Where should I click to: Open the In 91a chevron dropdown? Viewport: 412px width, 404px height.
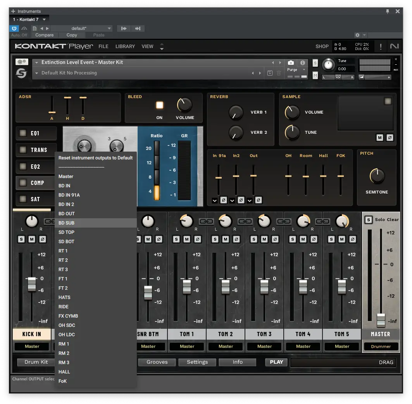[215, 200]
